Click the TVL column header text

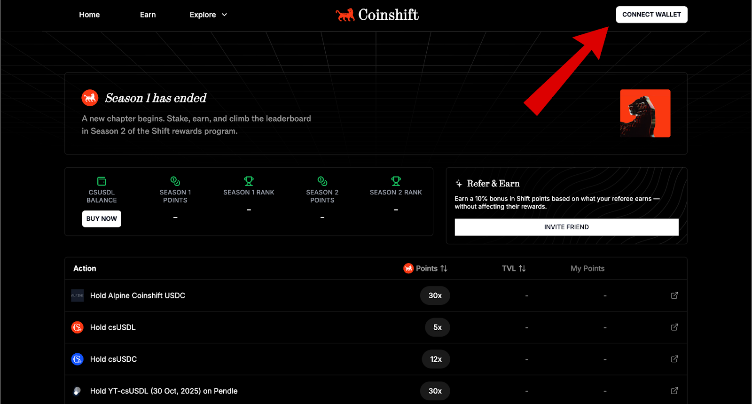[509, 269]
